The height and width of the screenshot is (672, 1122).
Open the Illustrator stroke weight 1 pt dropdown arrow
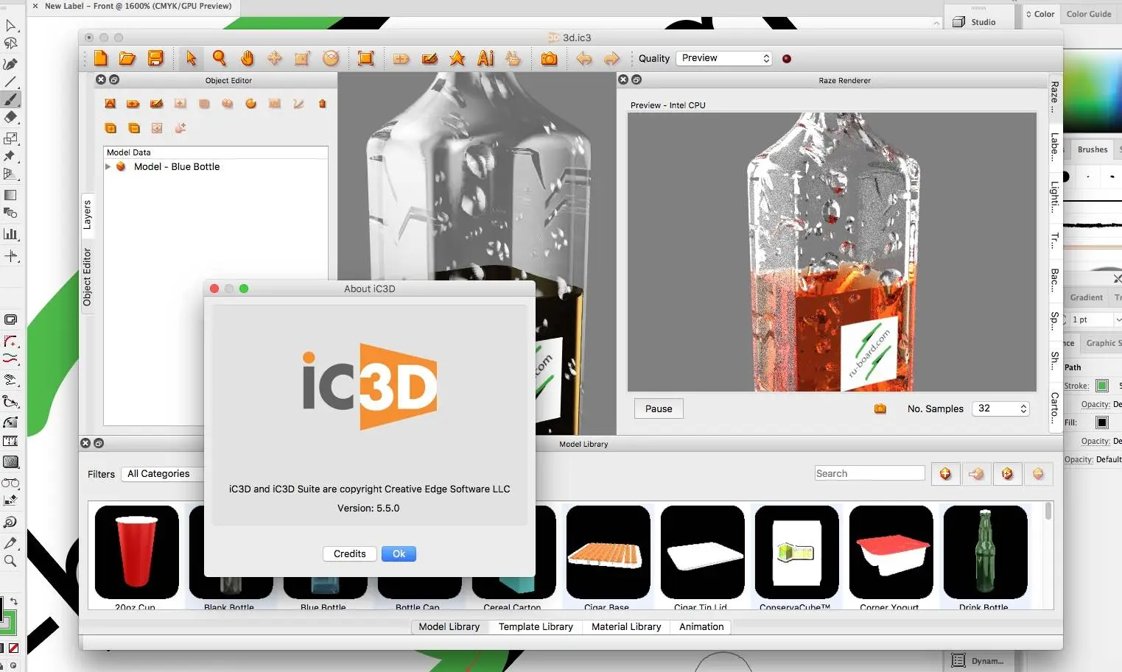pos(1118,319)
